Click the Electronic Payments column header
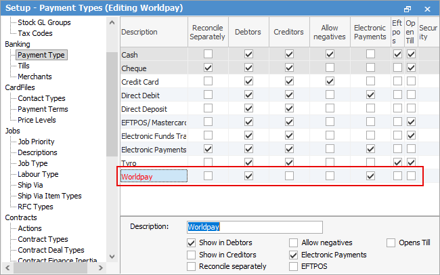The image size is (440, 275). pyautogui.click(x=370, y=32)
